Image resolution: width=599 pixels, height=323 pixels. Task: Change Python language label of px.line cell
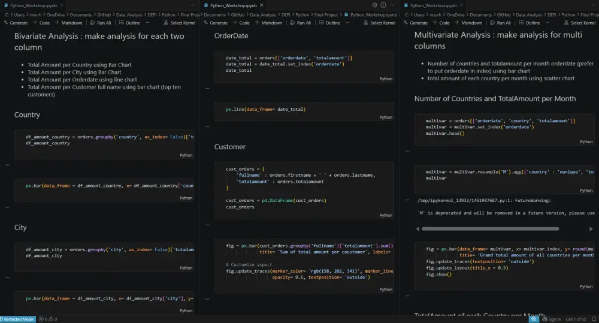point(386,117)
